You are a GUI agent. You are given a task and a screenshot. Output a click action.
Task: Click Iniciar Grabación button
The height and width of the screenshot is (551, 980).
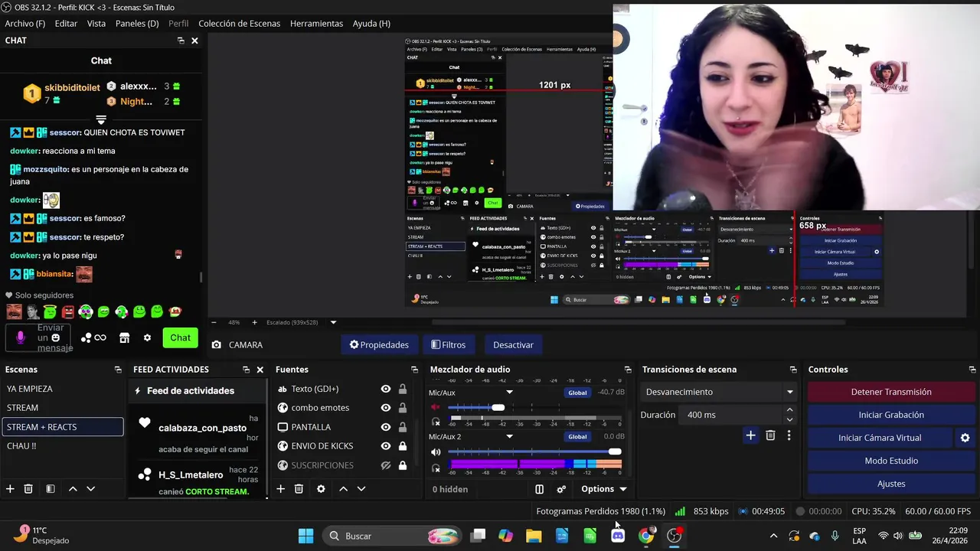point(891,415)
